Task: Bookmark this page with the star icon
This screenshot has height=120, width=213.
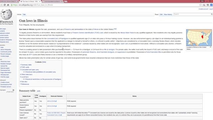Action: pyautogui.click(x=200, y=5)
